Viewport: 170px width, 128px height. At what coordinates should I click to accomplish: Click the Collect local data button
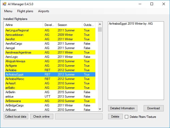pos(16,117)
